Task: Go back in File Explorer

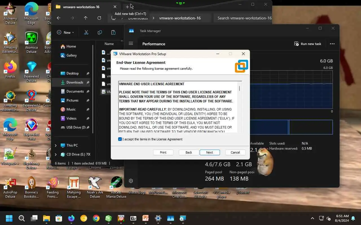Action: (x=59, y=18)
